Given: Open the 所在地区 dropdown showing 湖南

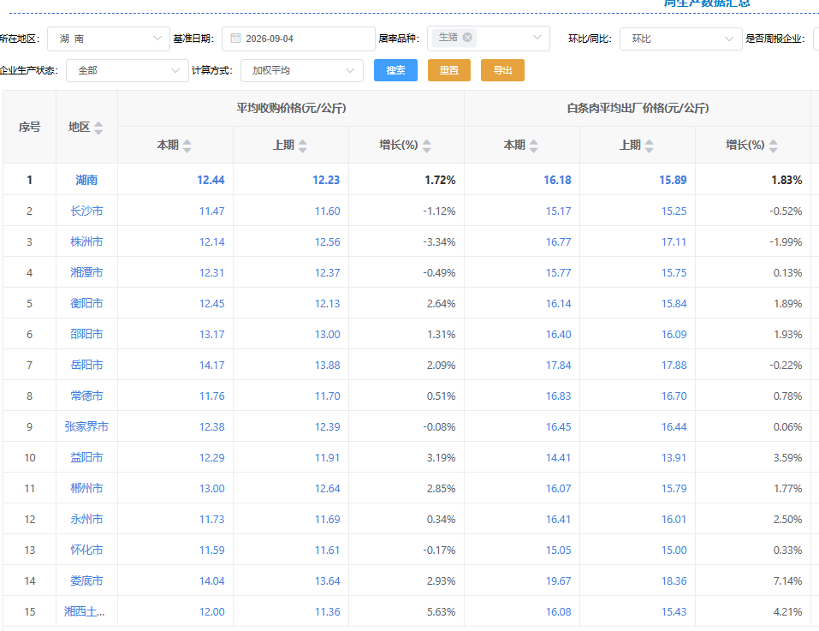Looking at the screenshot, I should pos(109,39).
